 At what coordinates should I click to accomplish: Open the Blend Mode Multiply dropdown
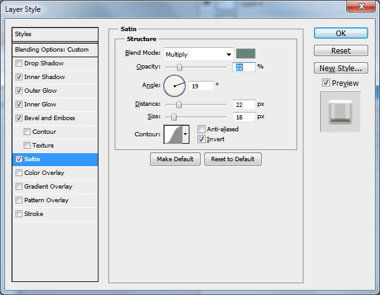[x=199, y=54]
